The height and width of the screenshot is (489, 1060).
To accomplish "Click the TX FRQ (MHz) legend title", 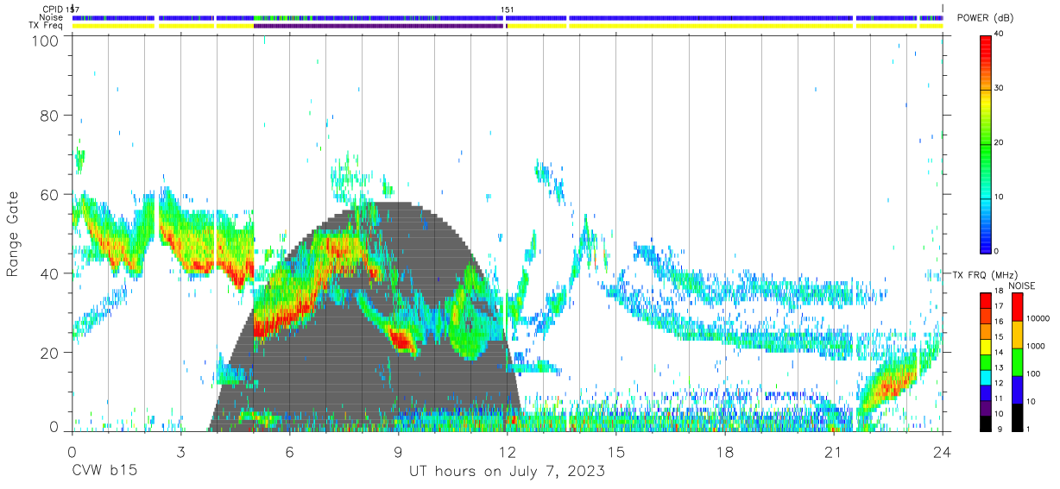I will tap(984, 274).
